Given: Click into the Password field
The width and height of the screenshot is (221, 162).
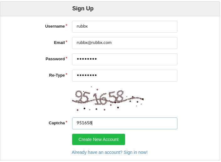Looking at the screenshot, I should [124, 59].
